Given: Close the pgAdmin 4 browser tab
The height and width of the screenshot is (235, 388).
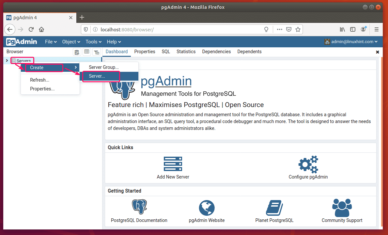Looking at the screenshot, I should point(71,18).
